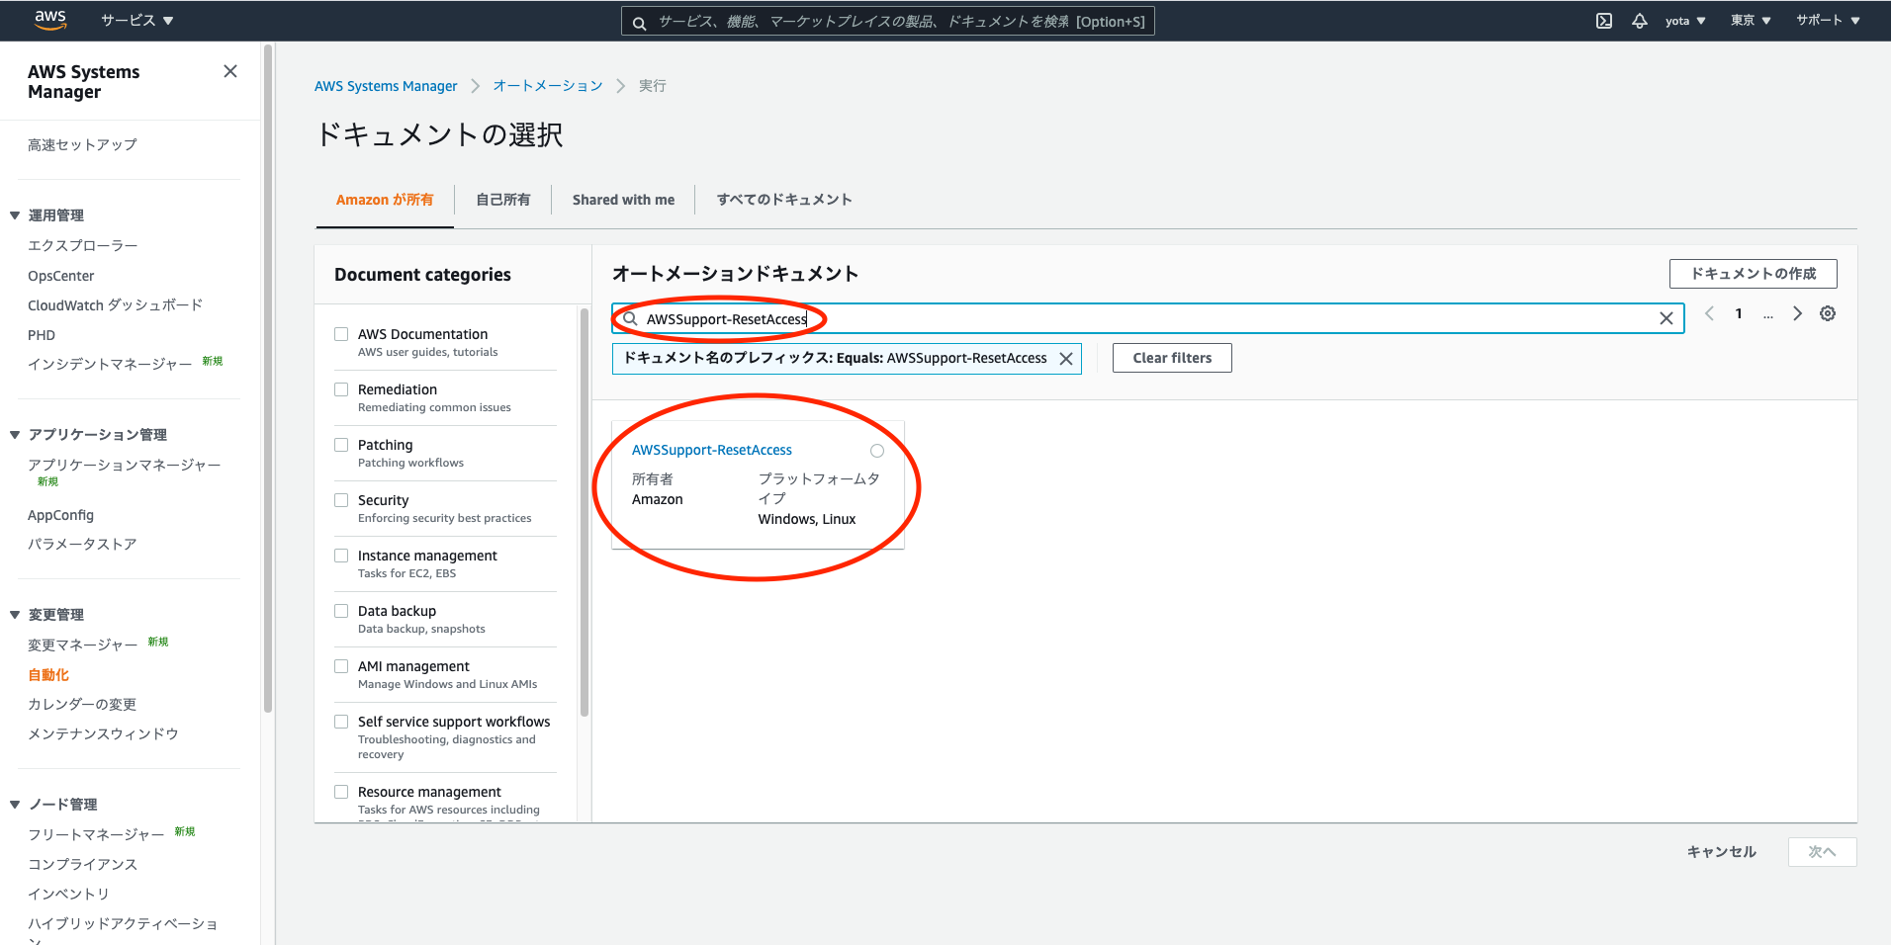
Task: Check Self service support workflows
Action: click(x=341, y=722)
